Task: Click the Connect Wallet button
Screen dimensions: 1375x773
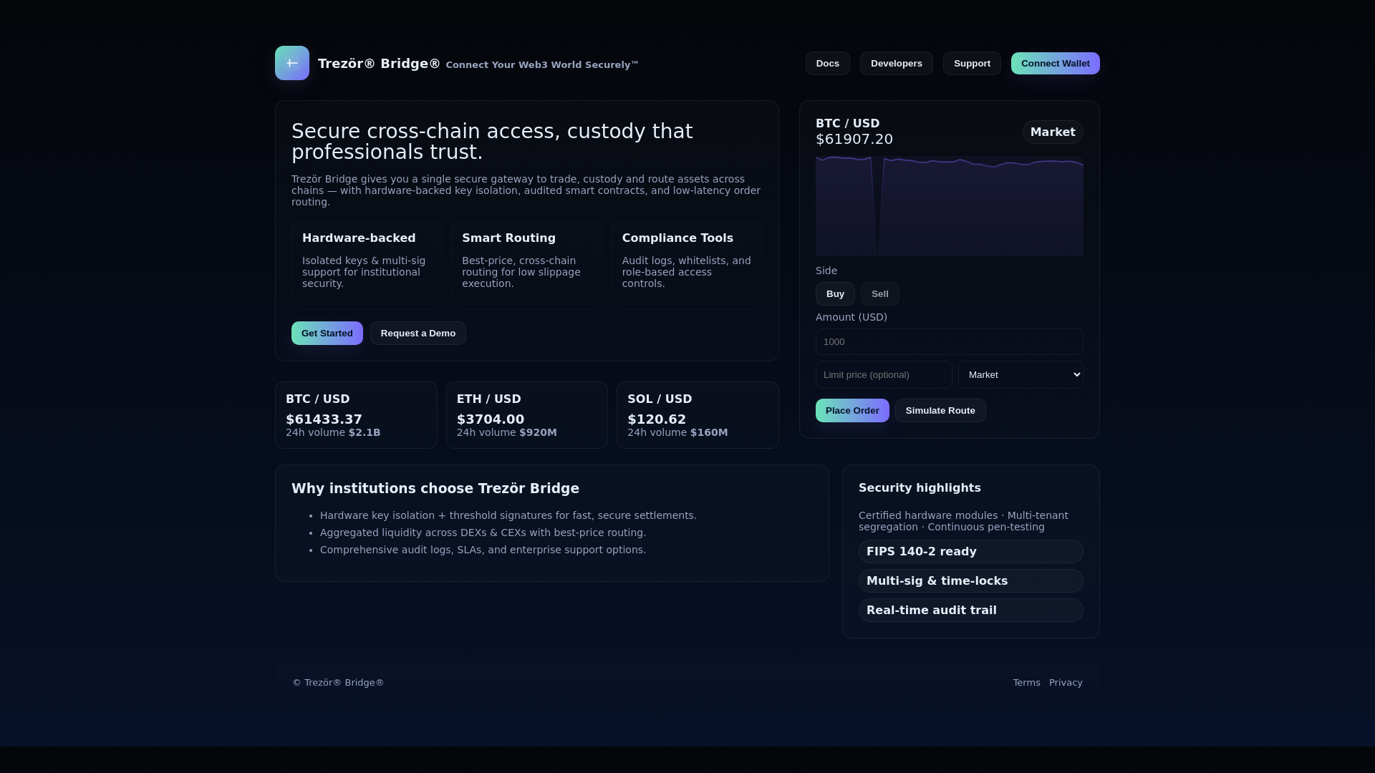Action: coord(1055,64)
